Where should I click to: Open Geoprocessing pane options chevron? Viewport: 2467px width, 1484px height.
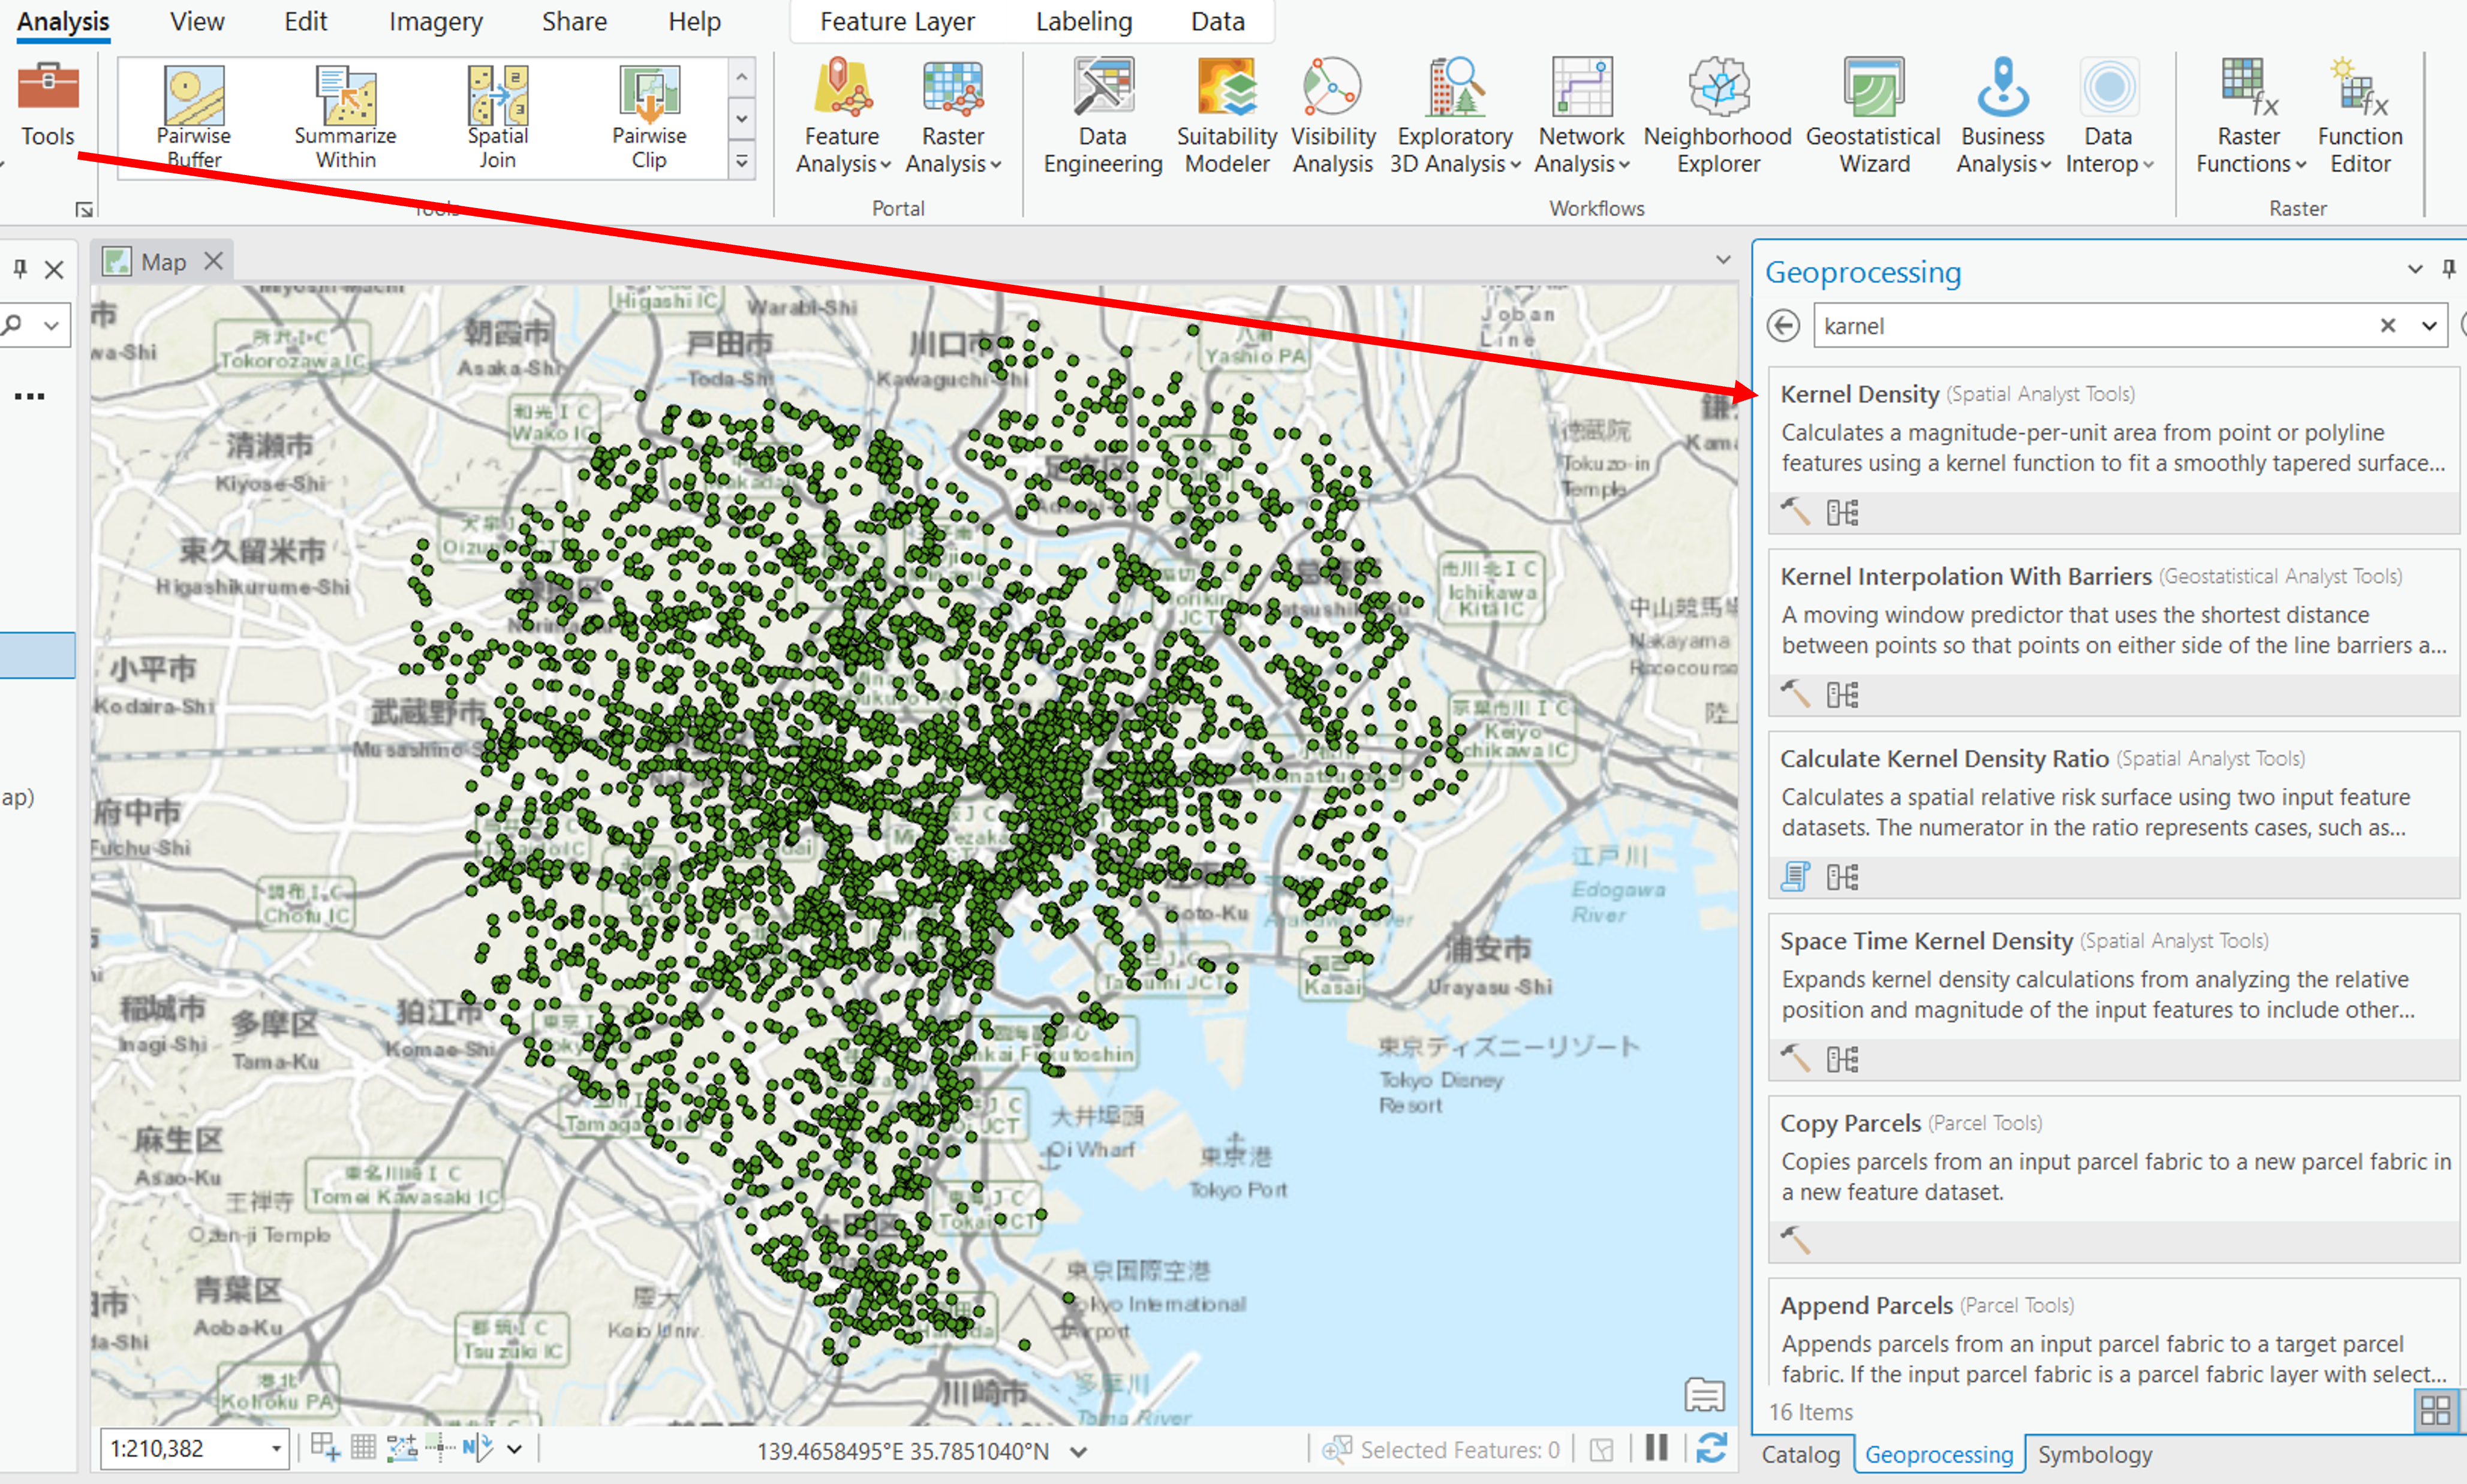2415,269
